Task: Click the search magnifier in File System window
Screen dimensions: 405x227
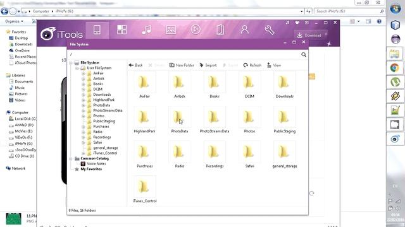Action: point(304,55)
